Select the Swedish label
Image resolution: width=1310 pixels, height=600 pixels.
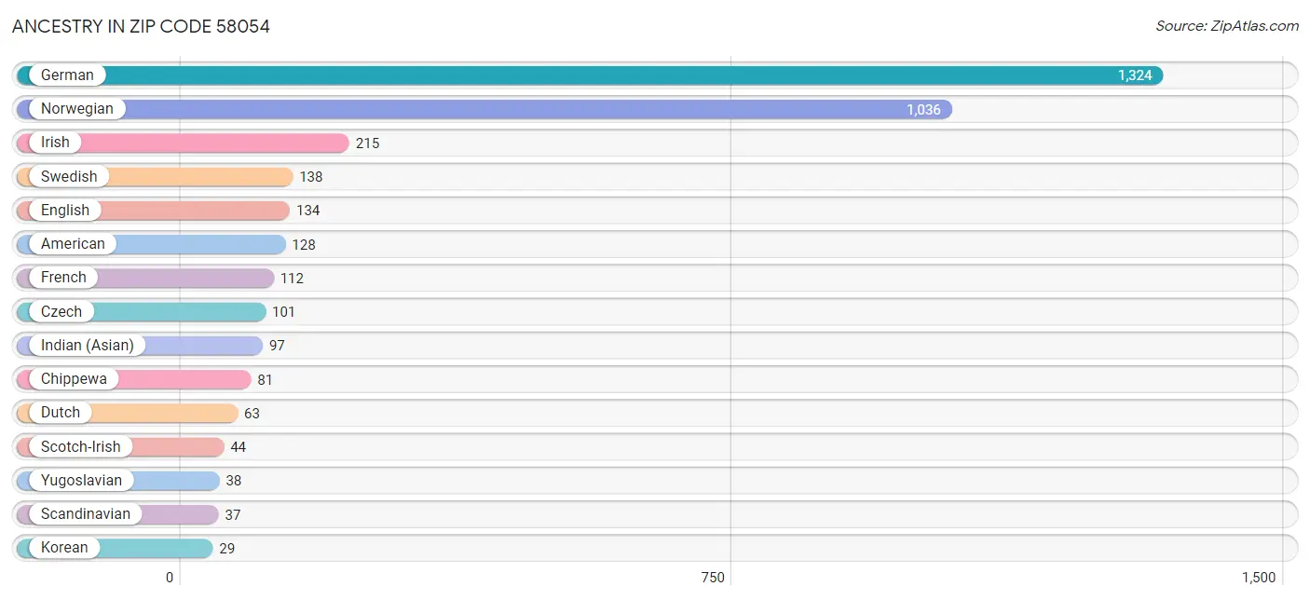69,176
